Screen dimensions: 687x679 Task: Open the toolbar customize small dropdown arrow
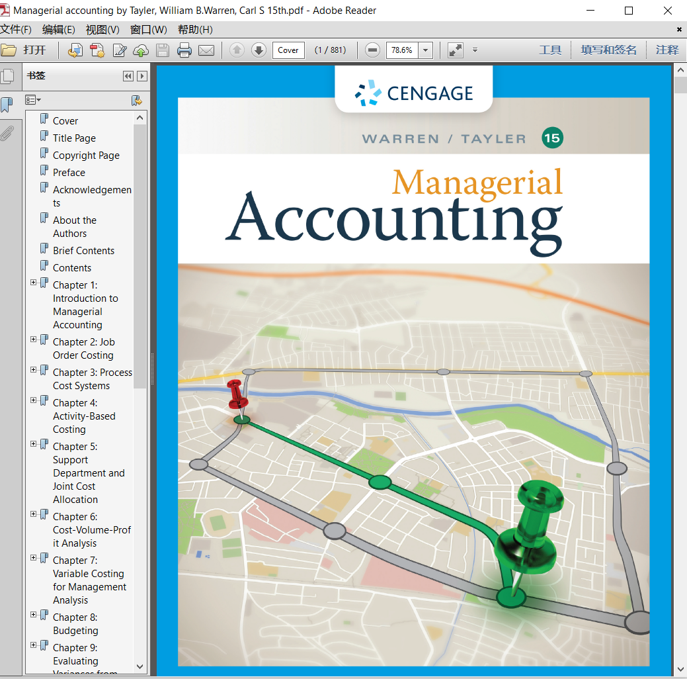(x=475, y=50)
